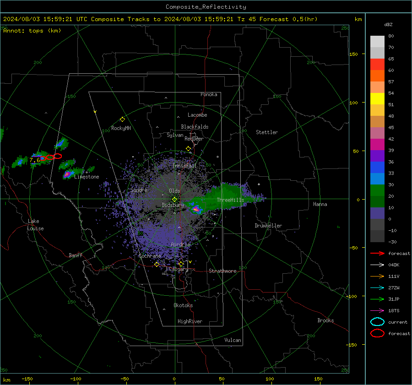Click the green 31JP arrow legend icon
The height and width of the screenshot is (385, 412).
coord(377,299)
